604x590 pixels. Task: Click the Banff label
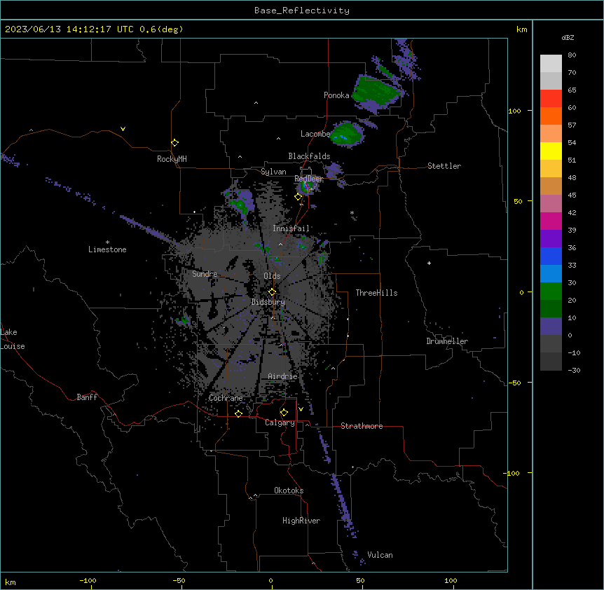87,397
